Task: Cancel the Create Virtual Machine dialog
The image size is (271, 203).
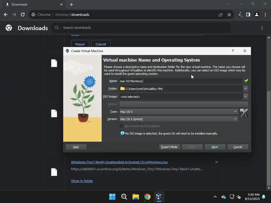Action: point(238,147)
